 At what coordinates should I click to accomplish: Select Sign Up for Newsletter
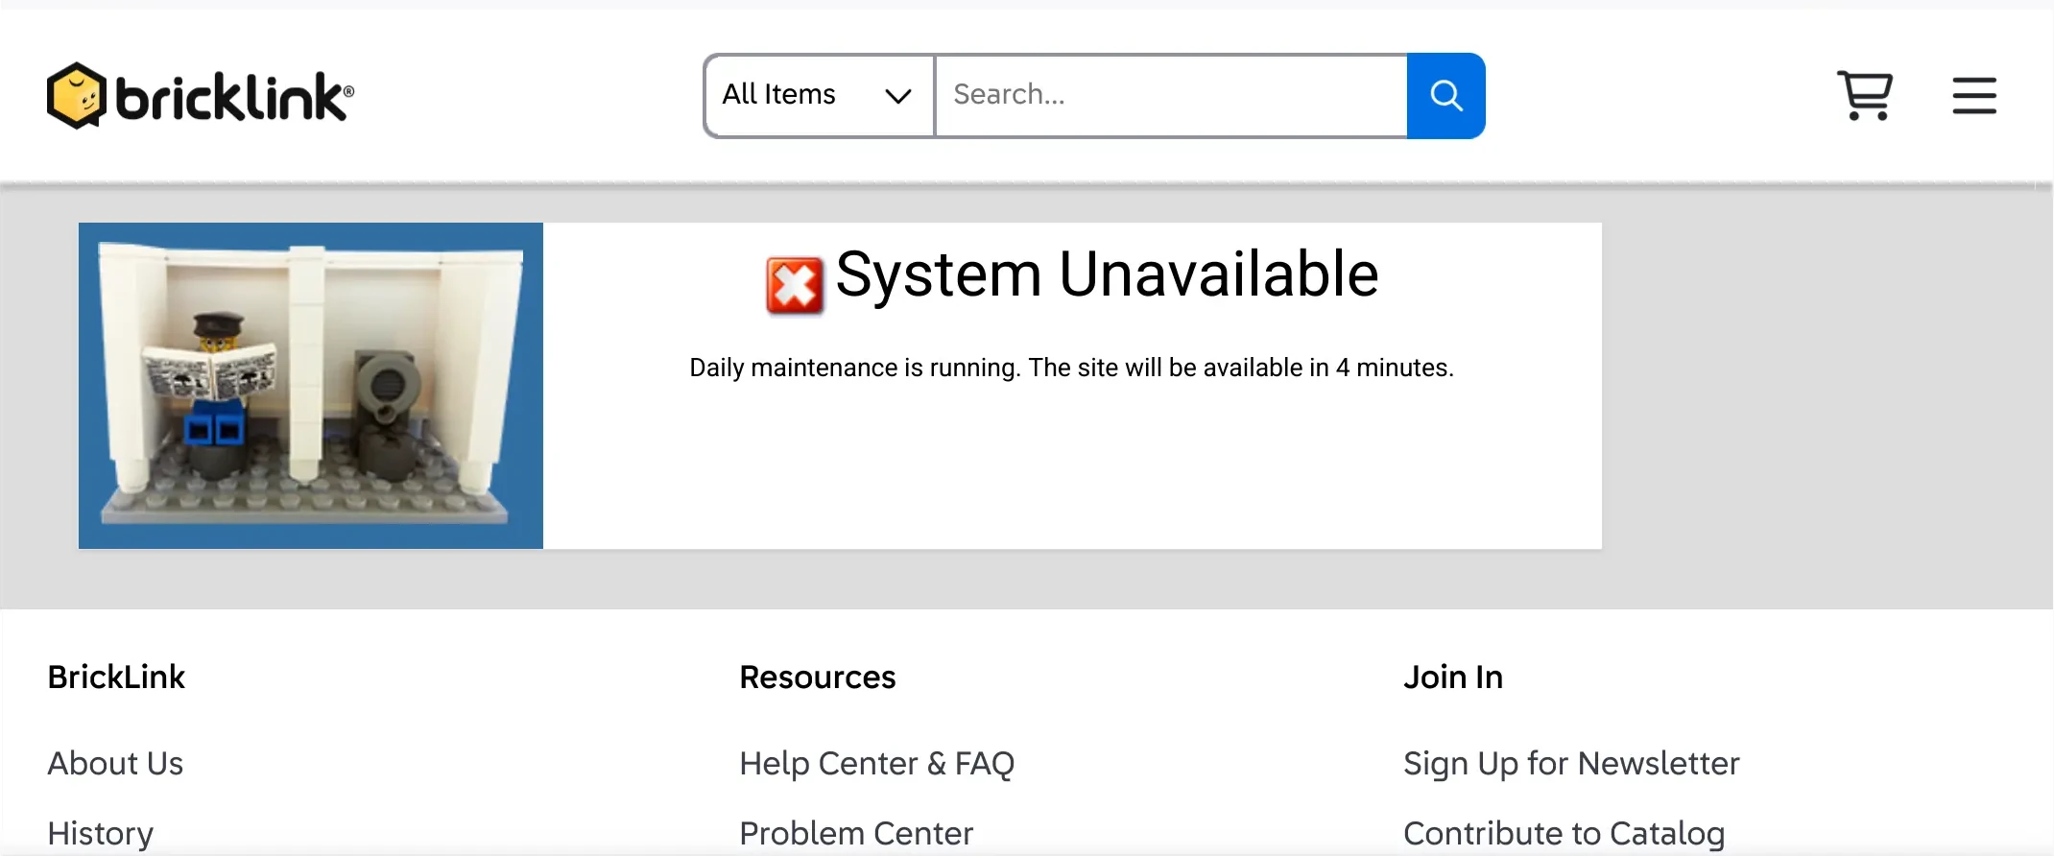tap(1571, 764)
